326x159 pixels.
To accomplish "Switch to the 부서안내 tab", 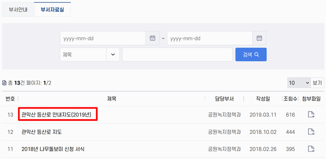I will pyautogui.click(x=18, y=10).
